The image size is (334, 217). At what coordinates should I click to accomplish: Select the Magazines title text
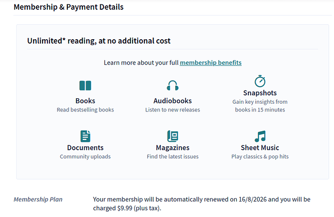172,147
